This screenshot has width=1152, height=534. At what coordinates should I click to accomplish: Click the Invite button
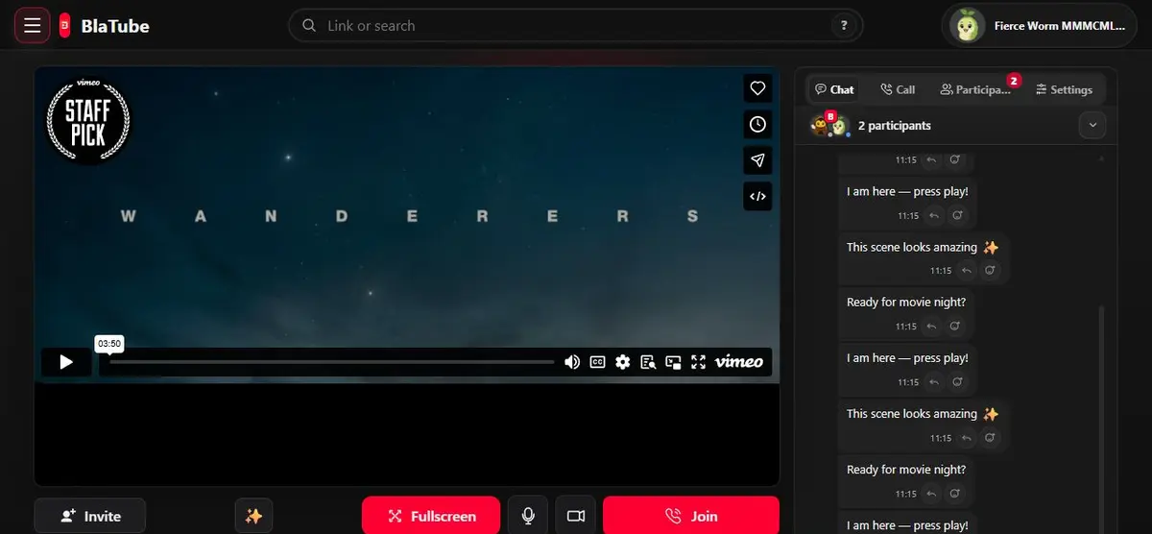90,516
